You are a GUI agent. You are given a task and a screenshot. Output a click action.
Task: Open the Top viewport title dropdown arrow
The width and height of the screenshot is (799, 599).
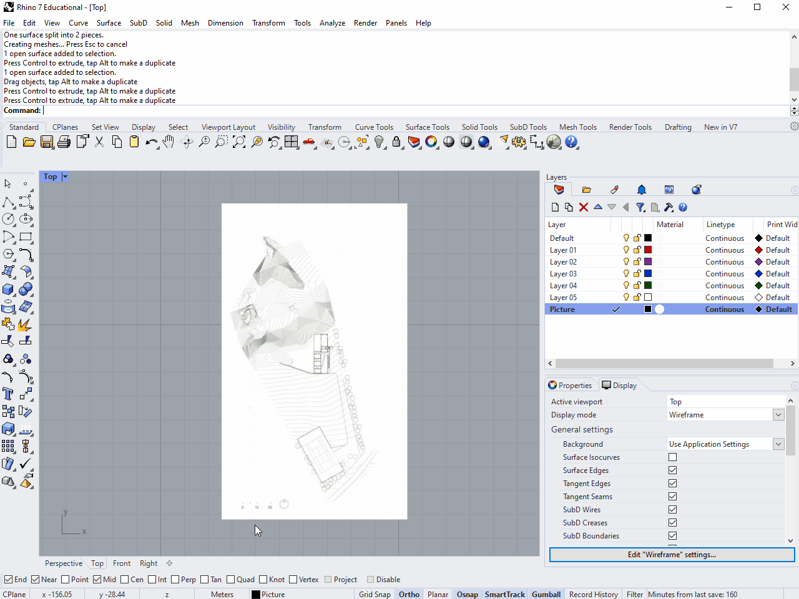(65, 177)
